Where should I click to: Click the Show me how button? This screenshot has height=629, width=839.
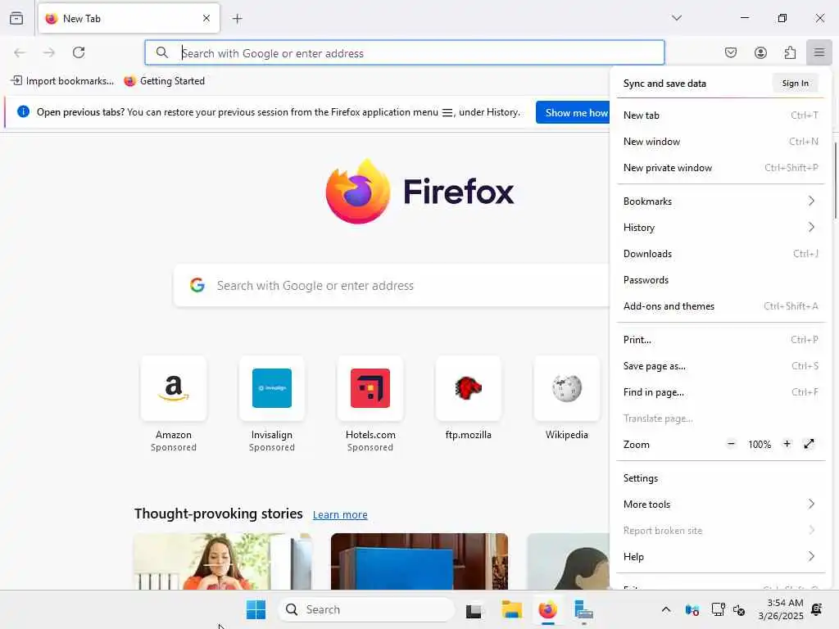pos(573,112)
